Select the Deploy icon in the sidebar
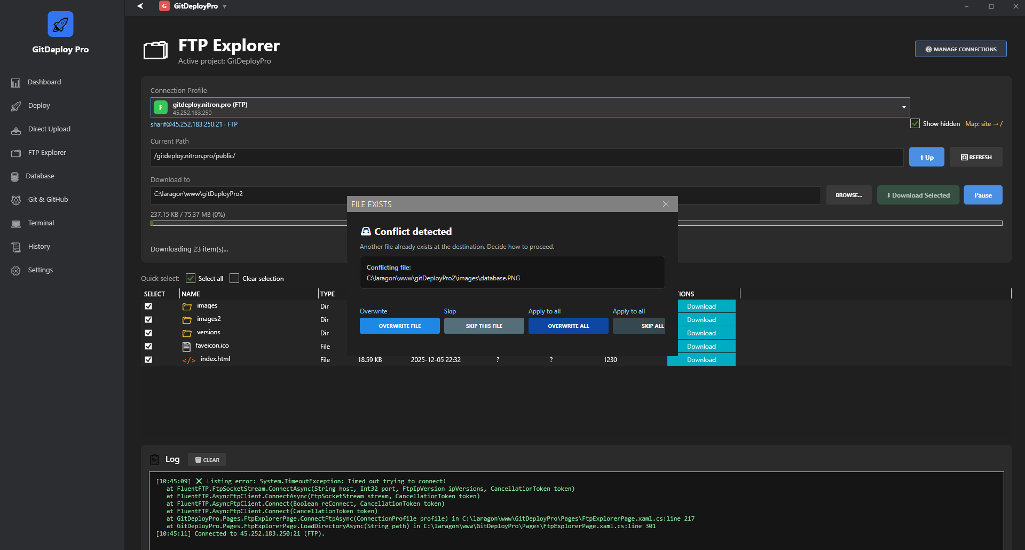 coord(16,106)
